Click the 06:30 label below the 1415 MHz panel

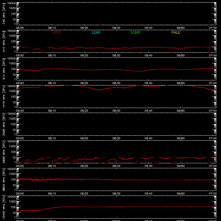[x=116, y=111]
